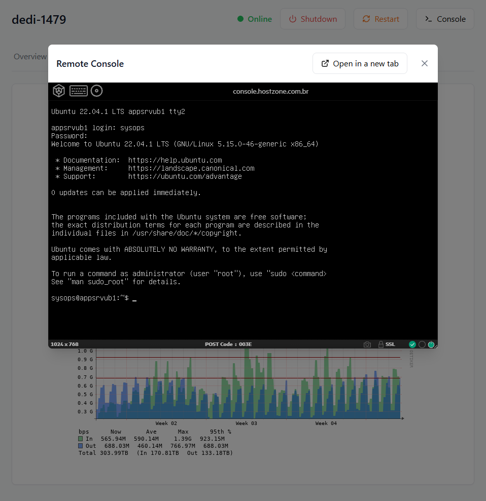Click the Console button in header
This screenshot has width=486, height=501.
(445, 19)
